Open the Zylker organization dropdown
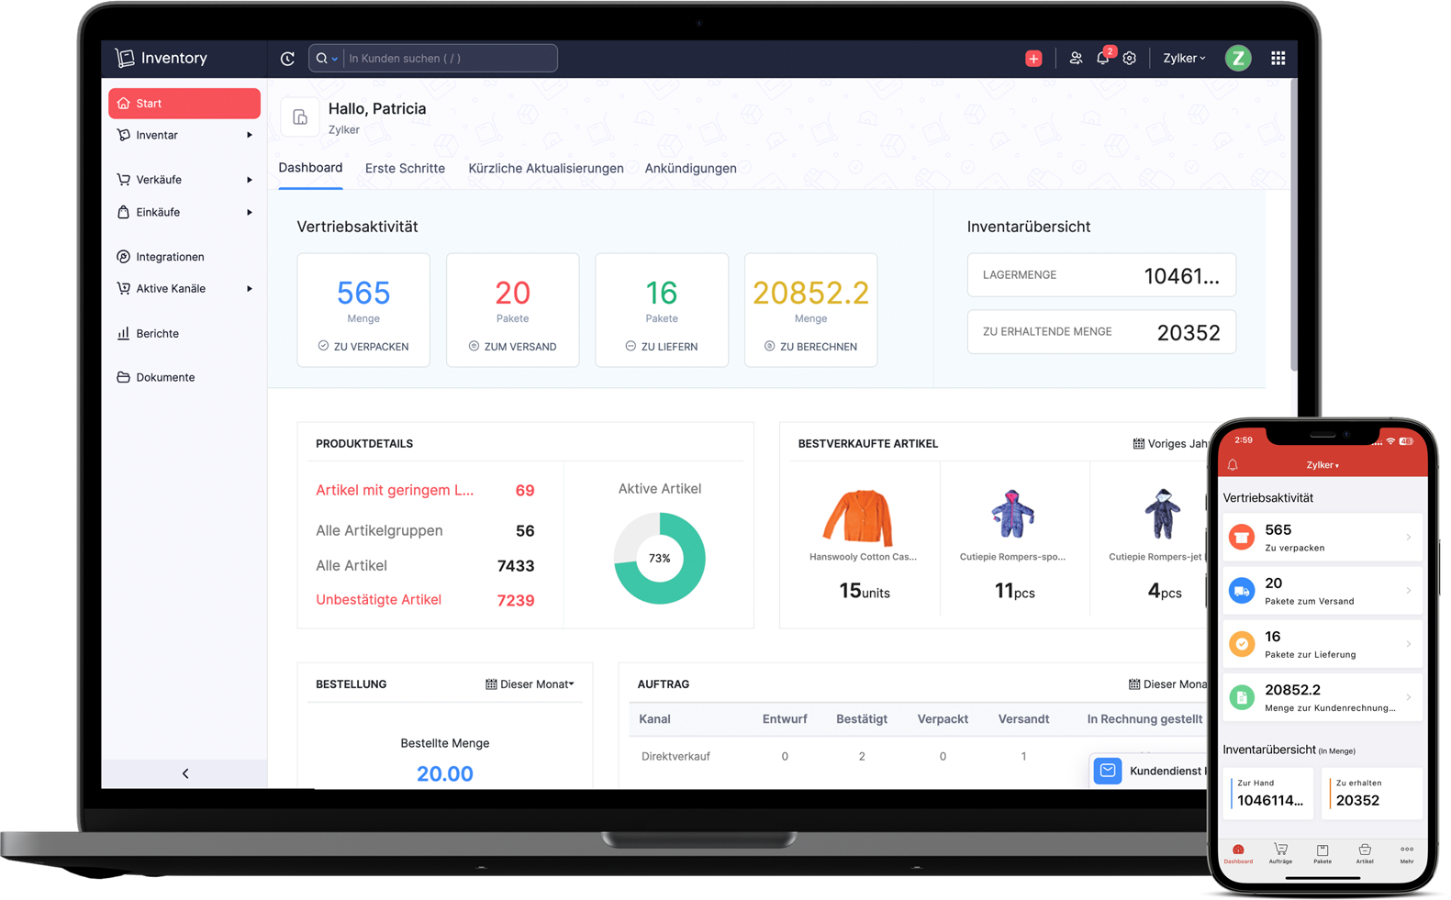 pos(1184,59)
